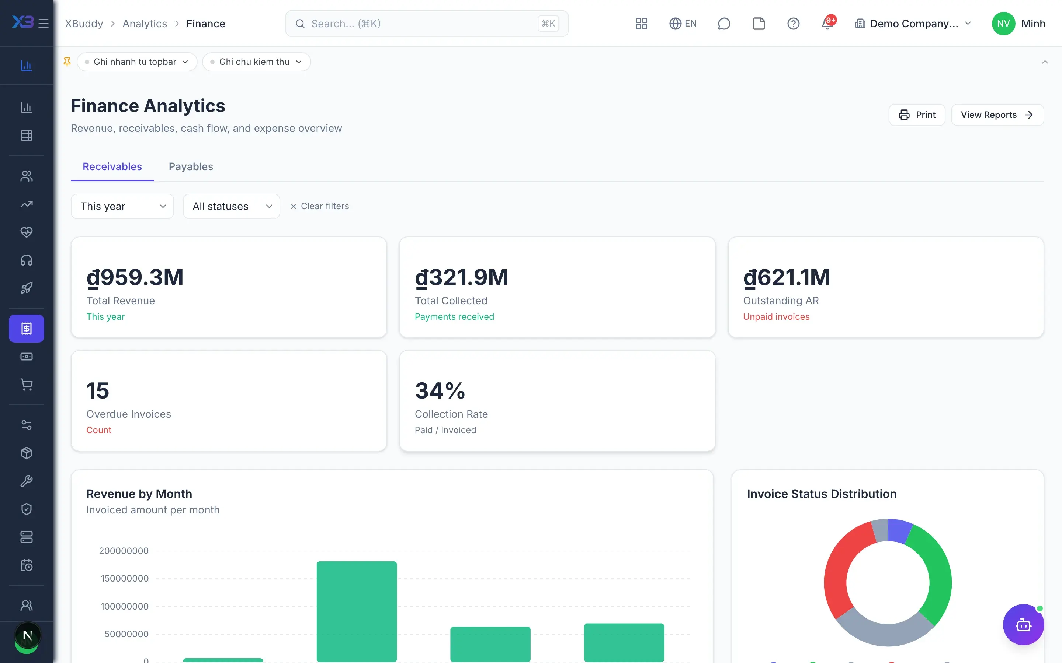Open the This year period dropdown
The height and width of the screenshot is (663, 1062).
(x=122, y=206)
